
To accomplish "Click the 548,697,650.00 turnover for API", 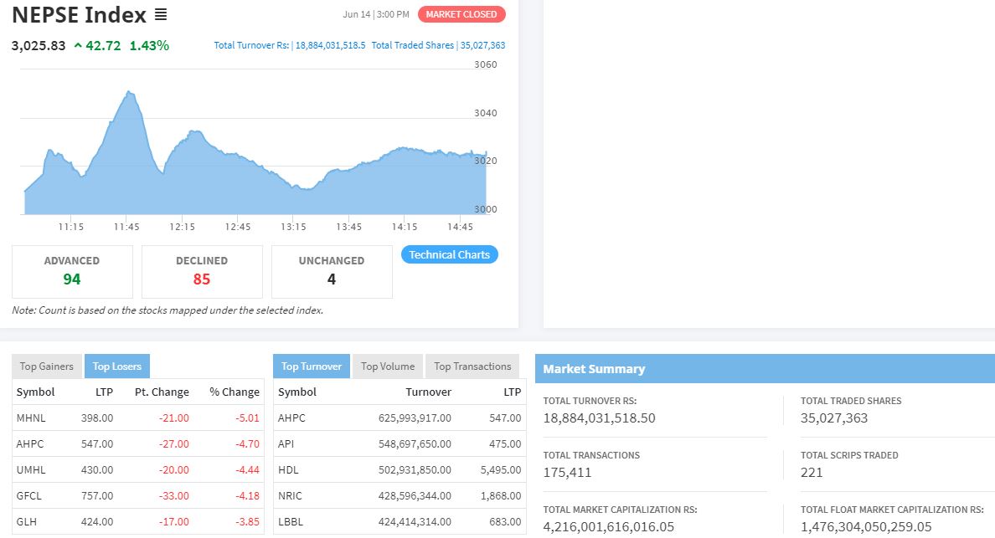I will coord(415,444).
